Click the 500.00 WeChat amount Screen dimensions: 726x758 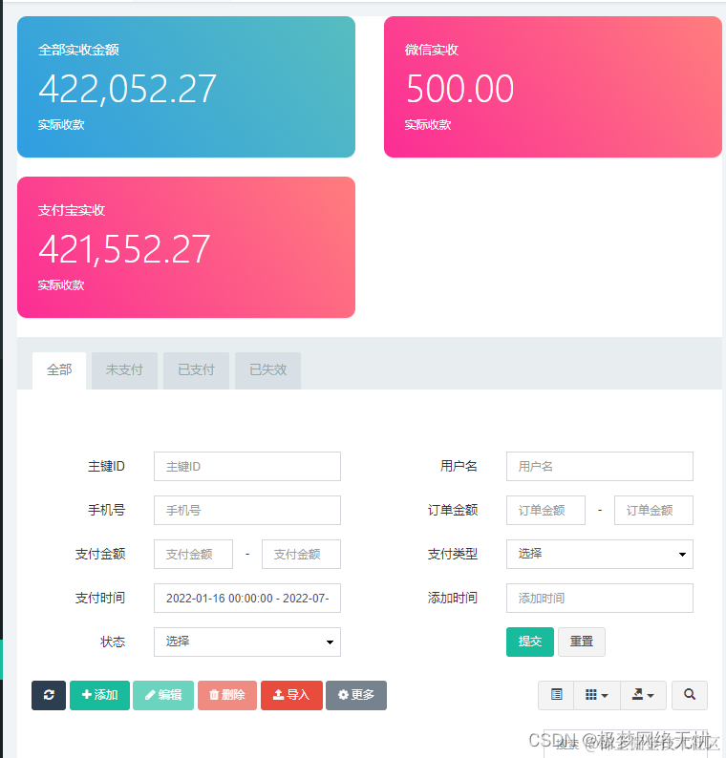tap(460, 89)
